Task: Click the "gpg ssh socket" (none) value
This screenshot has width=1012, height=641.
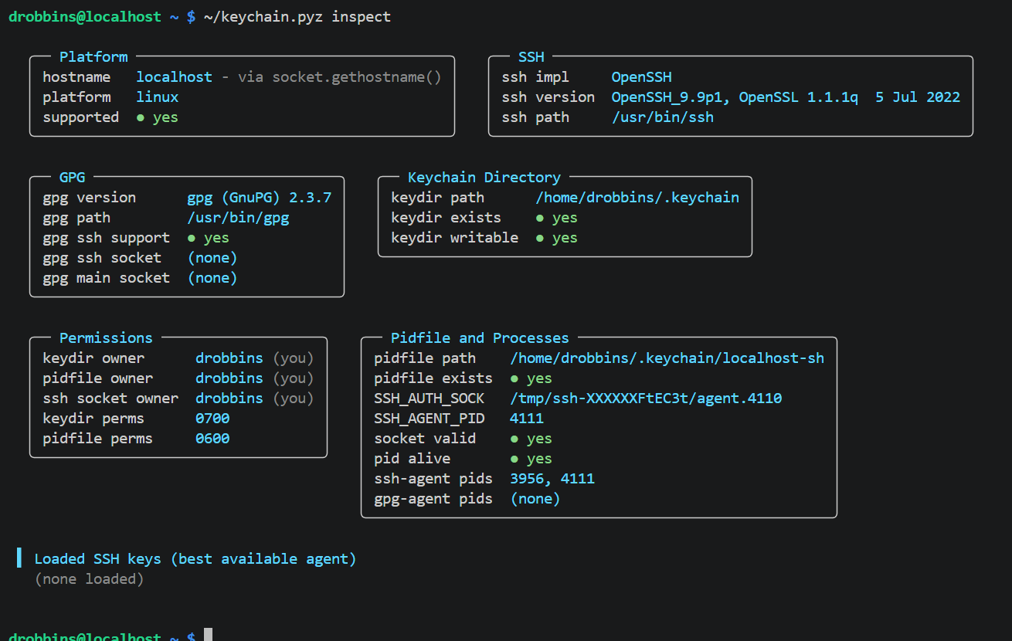Action: tap(212, 258)
